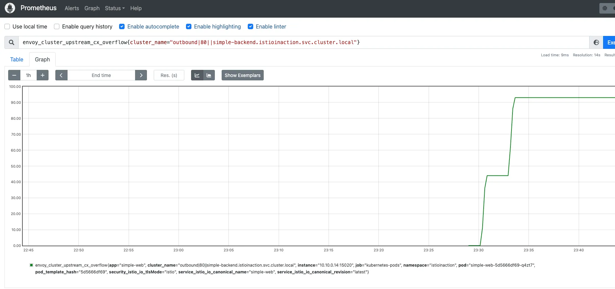Image resolution: width=615 pixels, height=289 pixels.
Task: Click into the PromQL expression field
Action: tap(304, 42)
